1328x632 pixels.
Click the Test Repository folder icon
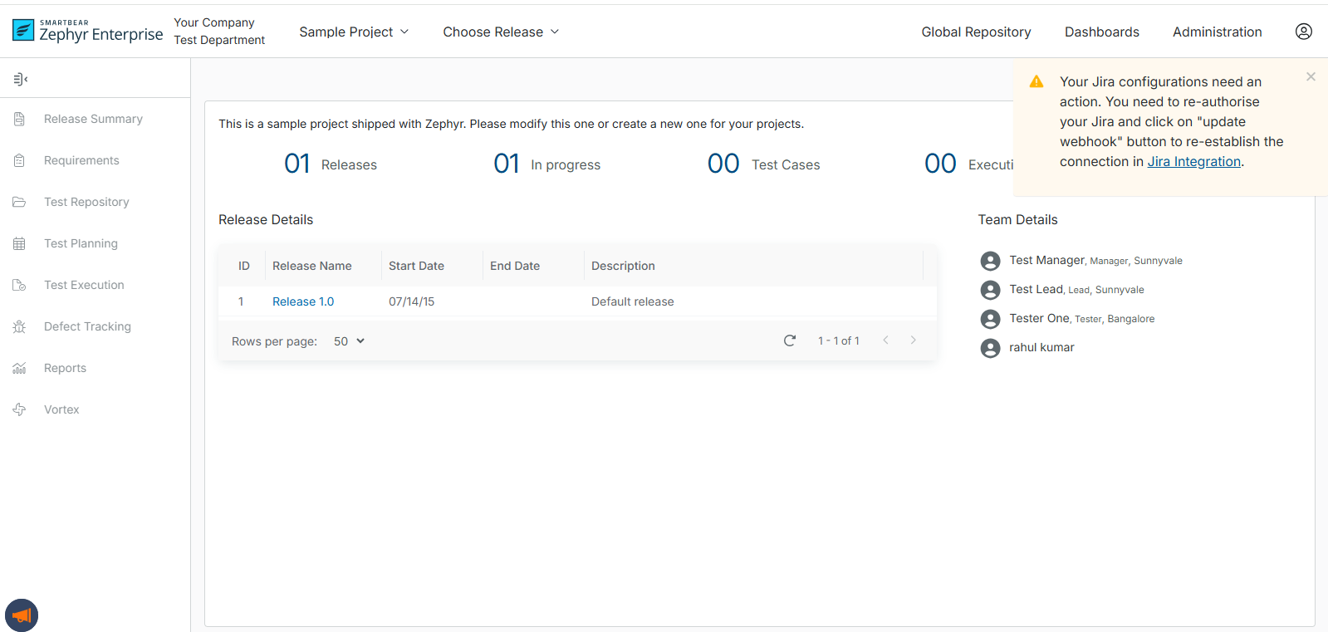[19, 202]
